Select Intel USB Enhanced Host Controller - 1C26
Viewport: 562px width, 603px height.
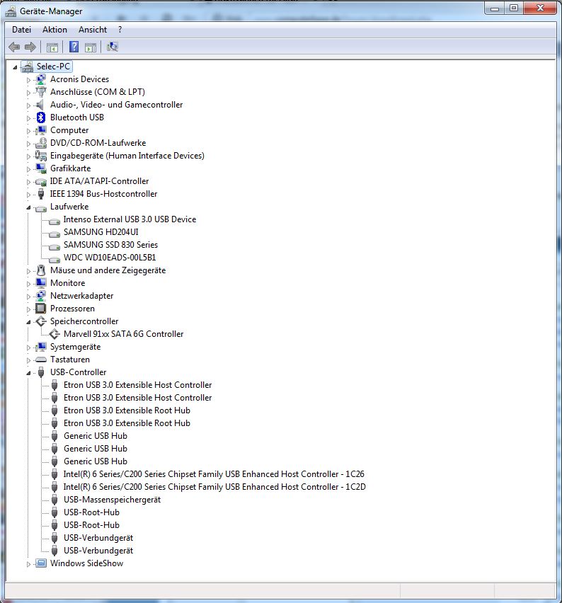pyautogui.click(x=214, y=474)
